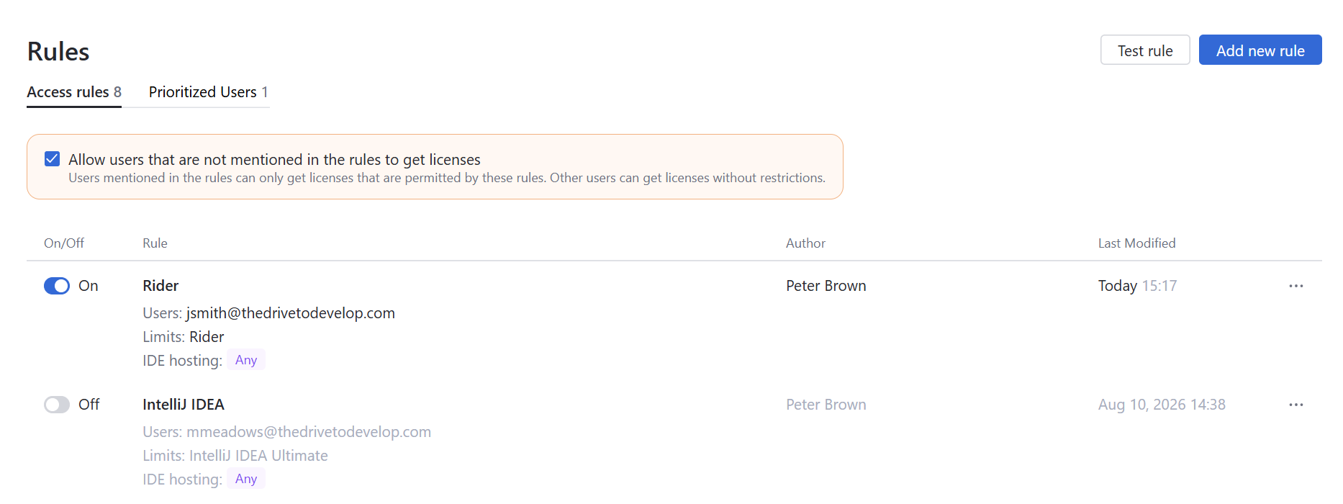Click the On/Off column header
Image resolution: width=1343 pixels, height=504 pixels.
point(64,243)
